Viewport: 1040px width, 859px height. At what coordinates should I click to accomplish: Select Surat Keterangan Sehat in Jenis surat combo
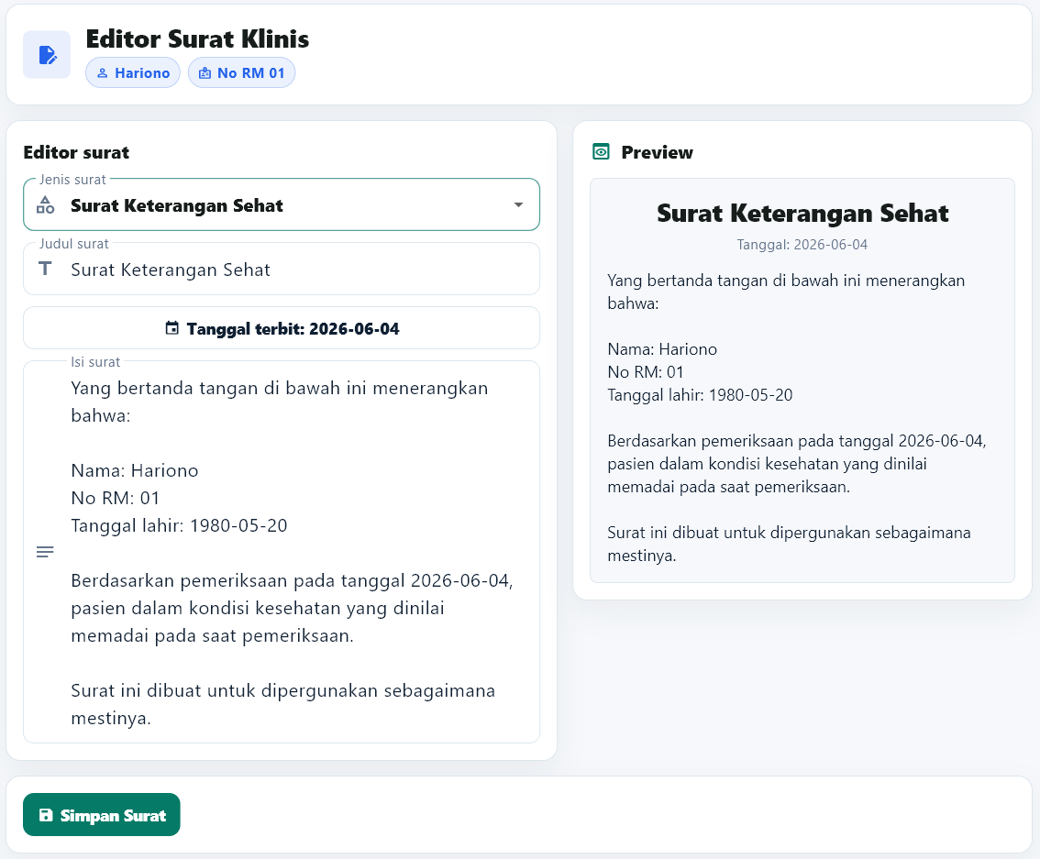pyautogui.click(x=282, y=204)
